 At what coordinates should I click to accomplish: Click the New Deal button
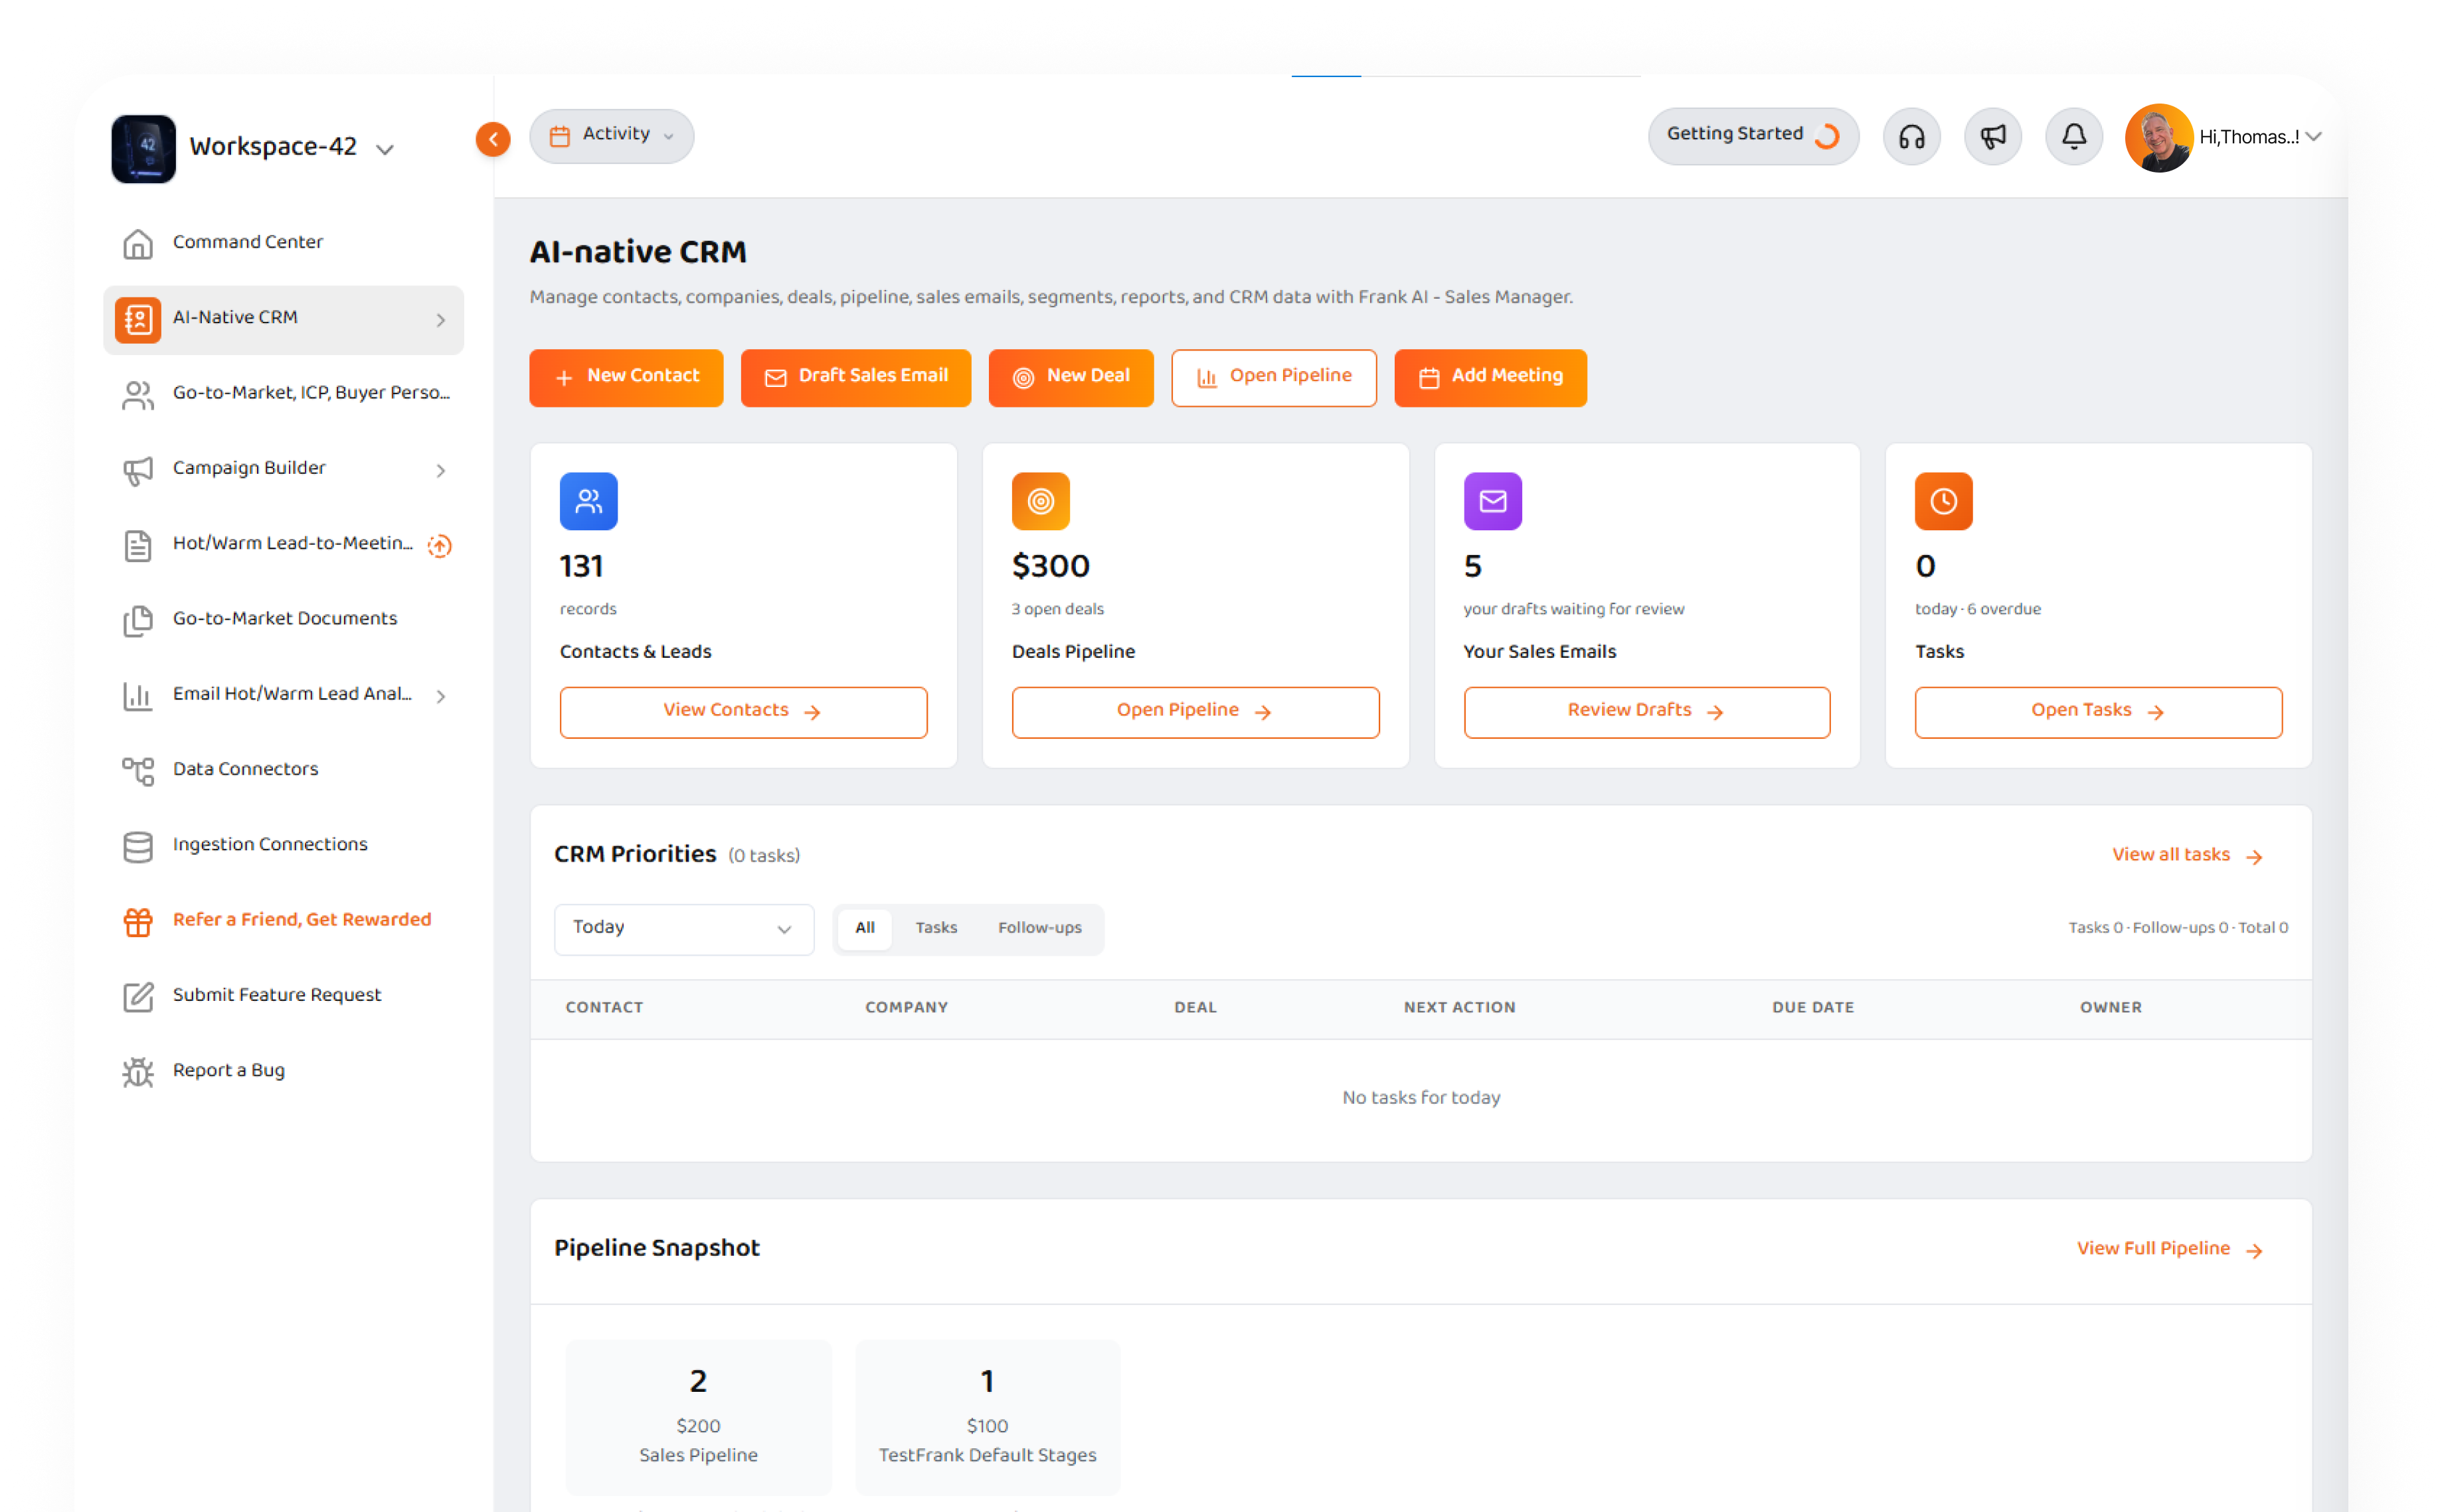point(1071,377)
